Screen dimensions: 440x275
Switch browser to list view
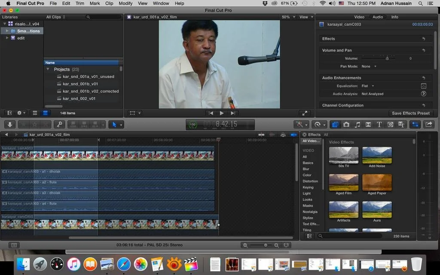click(45, 113)
